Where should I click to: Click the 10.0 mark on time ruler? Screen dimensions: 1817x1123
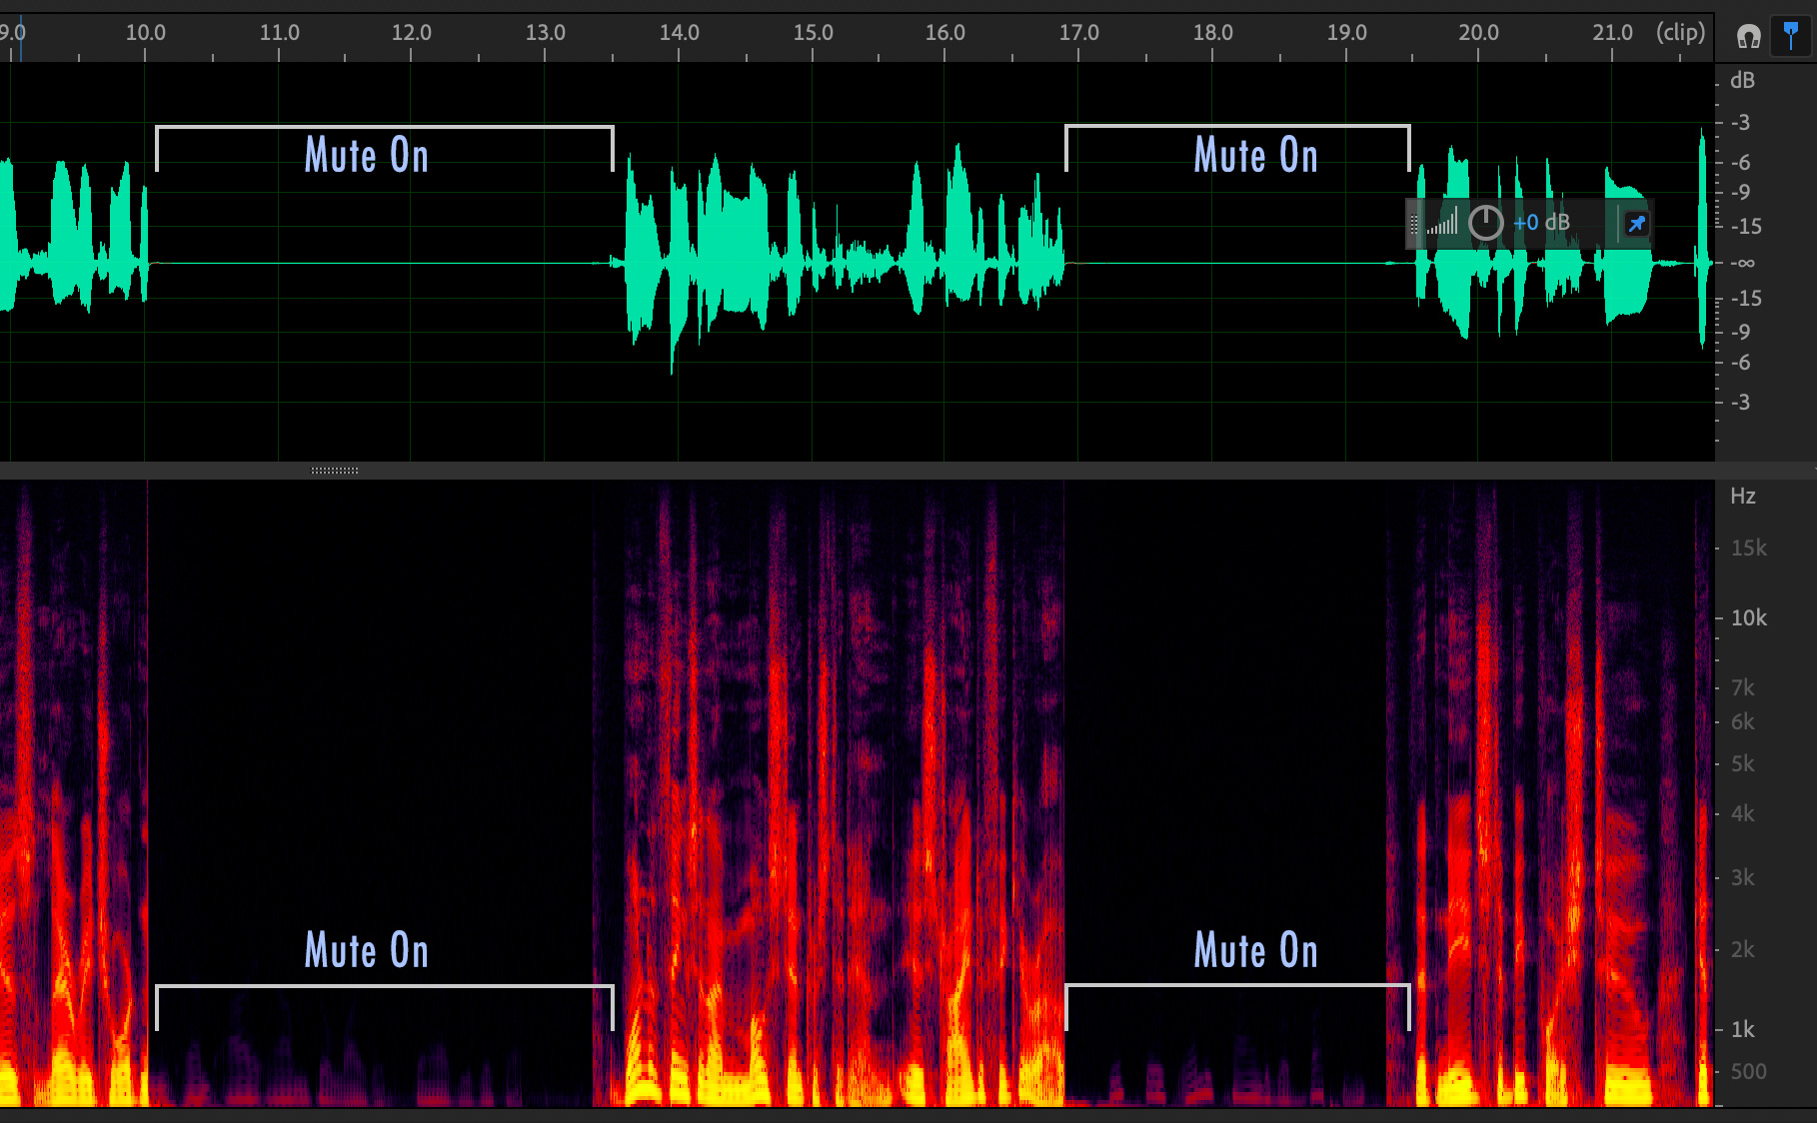[x=145, y=32]
